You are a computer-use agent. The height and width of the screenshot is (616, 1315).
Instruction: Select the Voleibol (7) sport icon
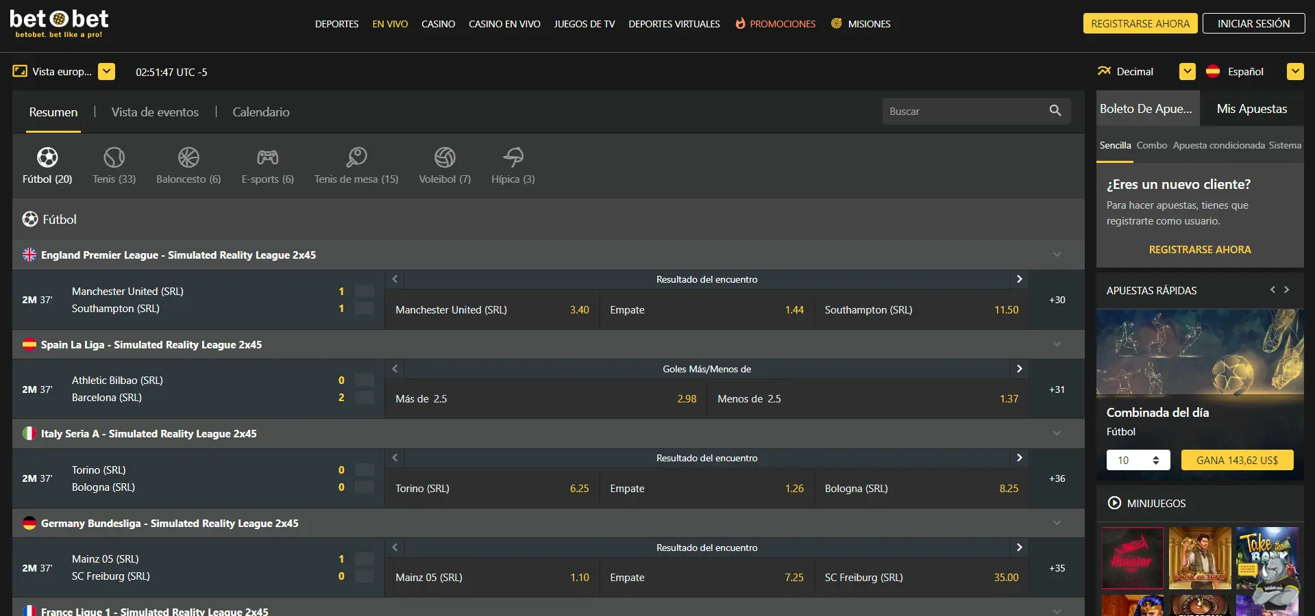point(445,157)
